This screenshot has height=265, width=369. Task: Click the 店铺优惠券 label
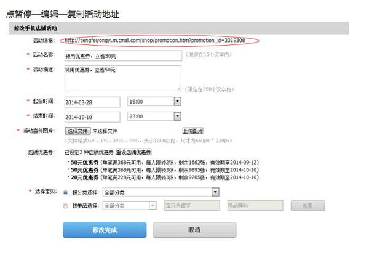click(x=41, y=152)
